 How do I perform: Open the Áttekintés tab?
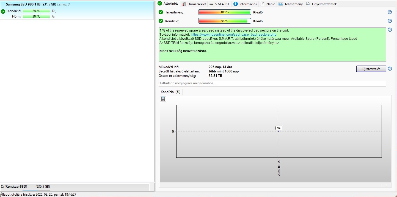[x=168, y=4]
